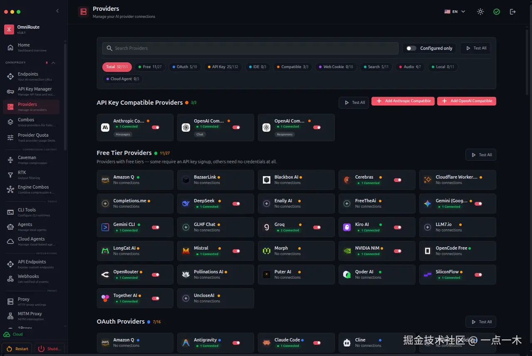Click the Together AI logo
This screenshot has height=356, width=532.
[x=105, y=298]
